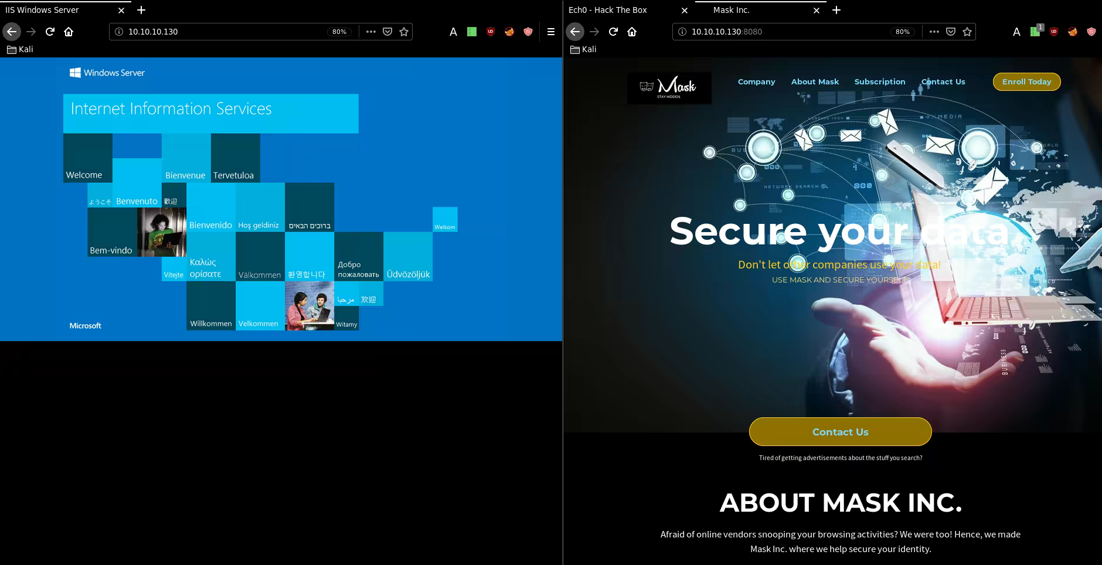This screenshot has width=1102, height=565.
Task: Click the home icon in the right browser
Action: (x=632, y=32)
